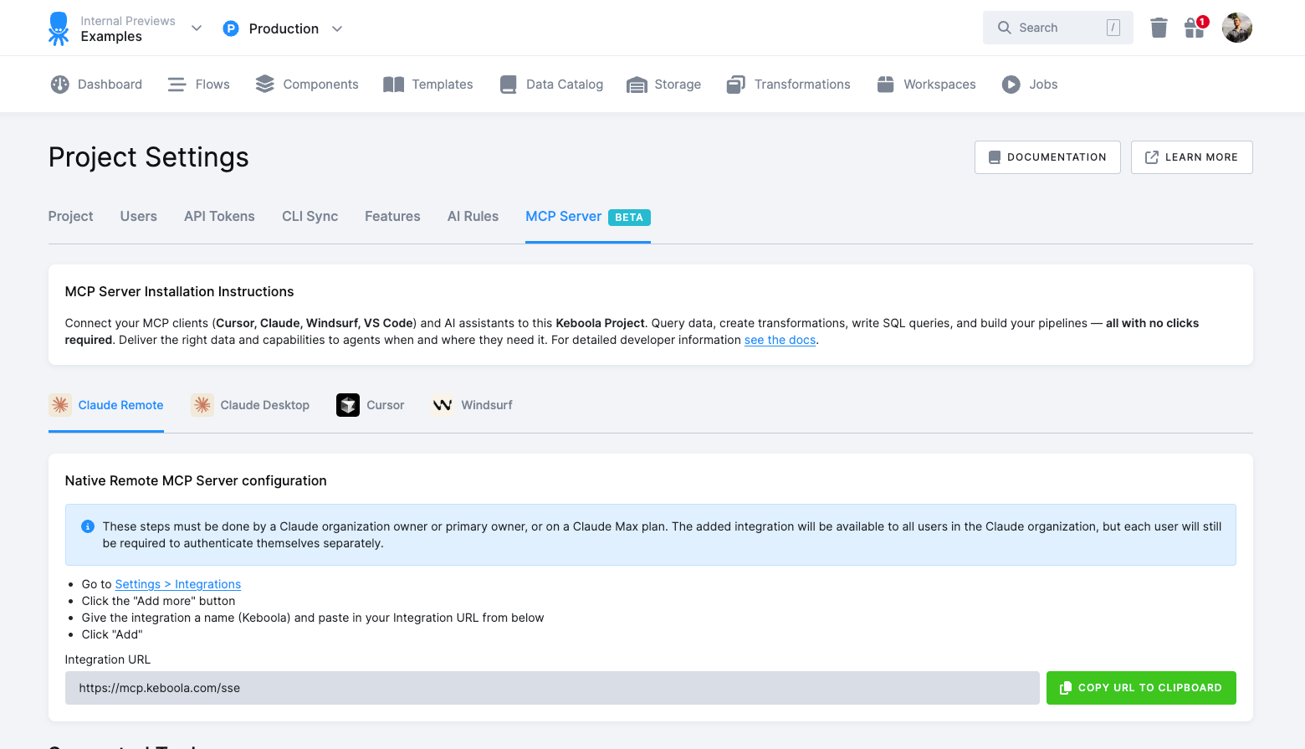This screenshot has width=1305, height=749.
Task: Switch to the Claude Desktop client tab
Action: click(x=250, y=405)
